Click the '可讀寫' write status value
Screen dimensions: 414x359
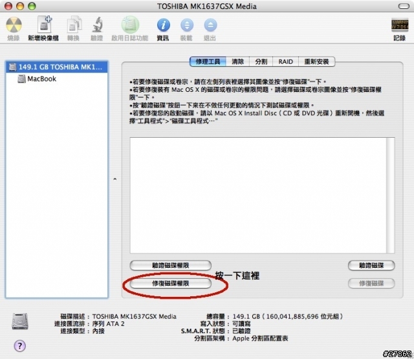[241, 323]
